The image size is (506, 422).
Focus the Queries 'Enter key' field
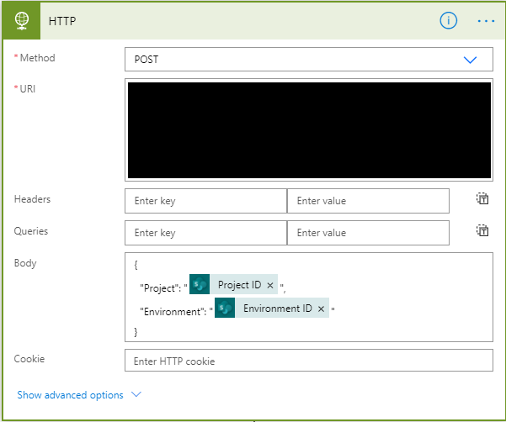point(205,233)
